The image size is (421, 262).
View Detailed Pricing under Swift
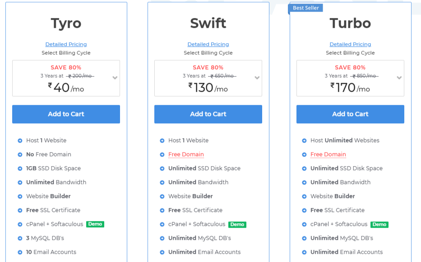208,44
